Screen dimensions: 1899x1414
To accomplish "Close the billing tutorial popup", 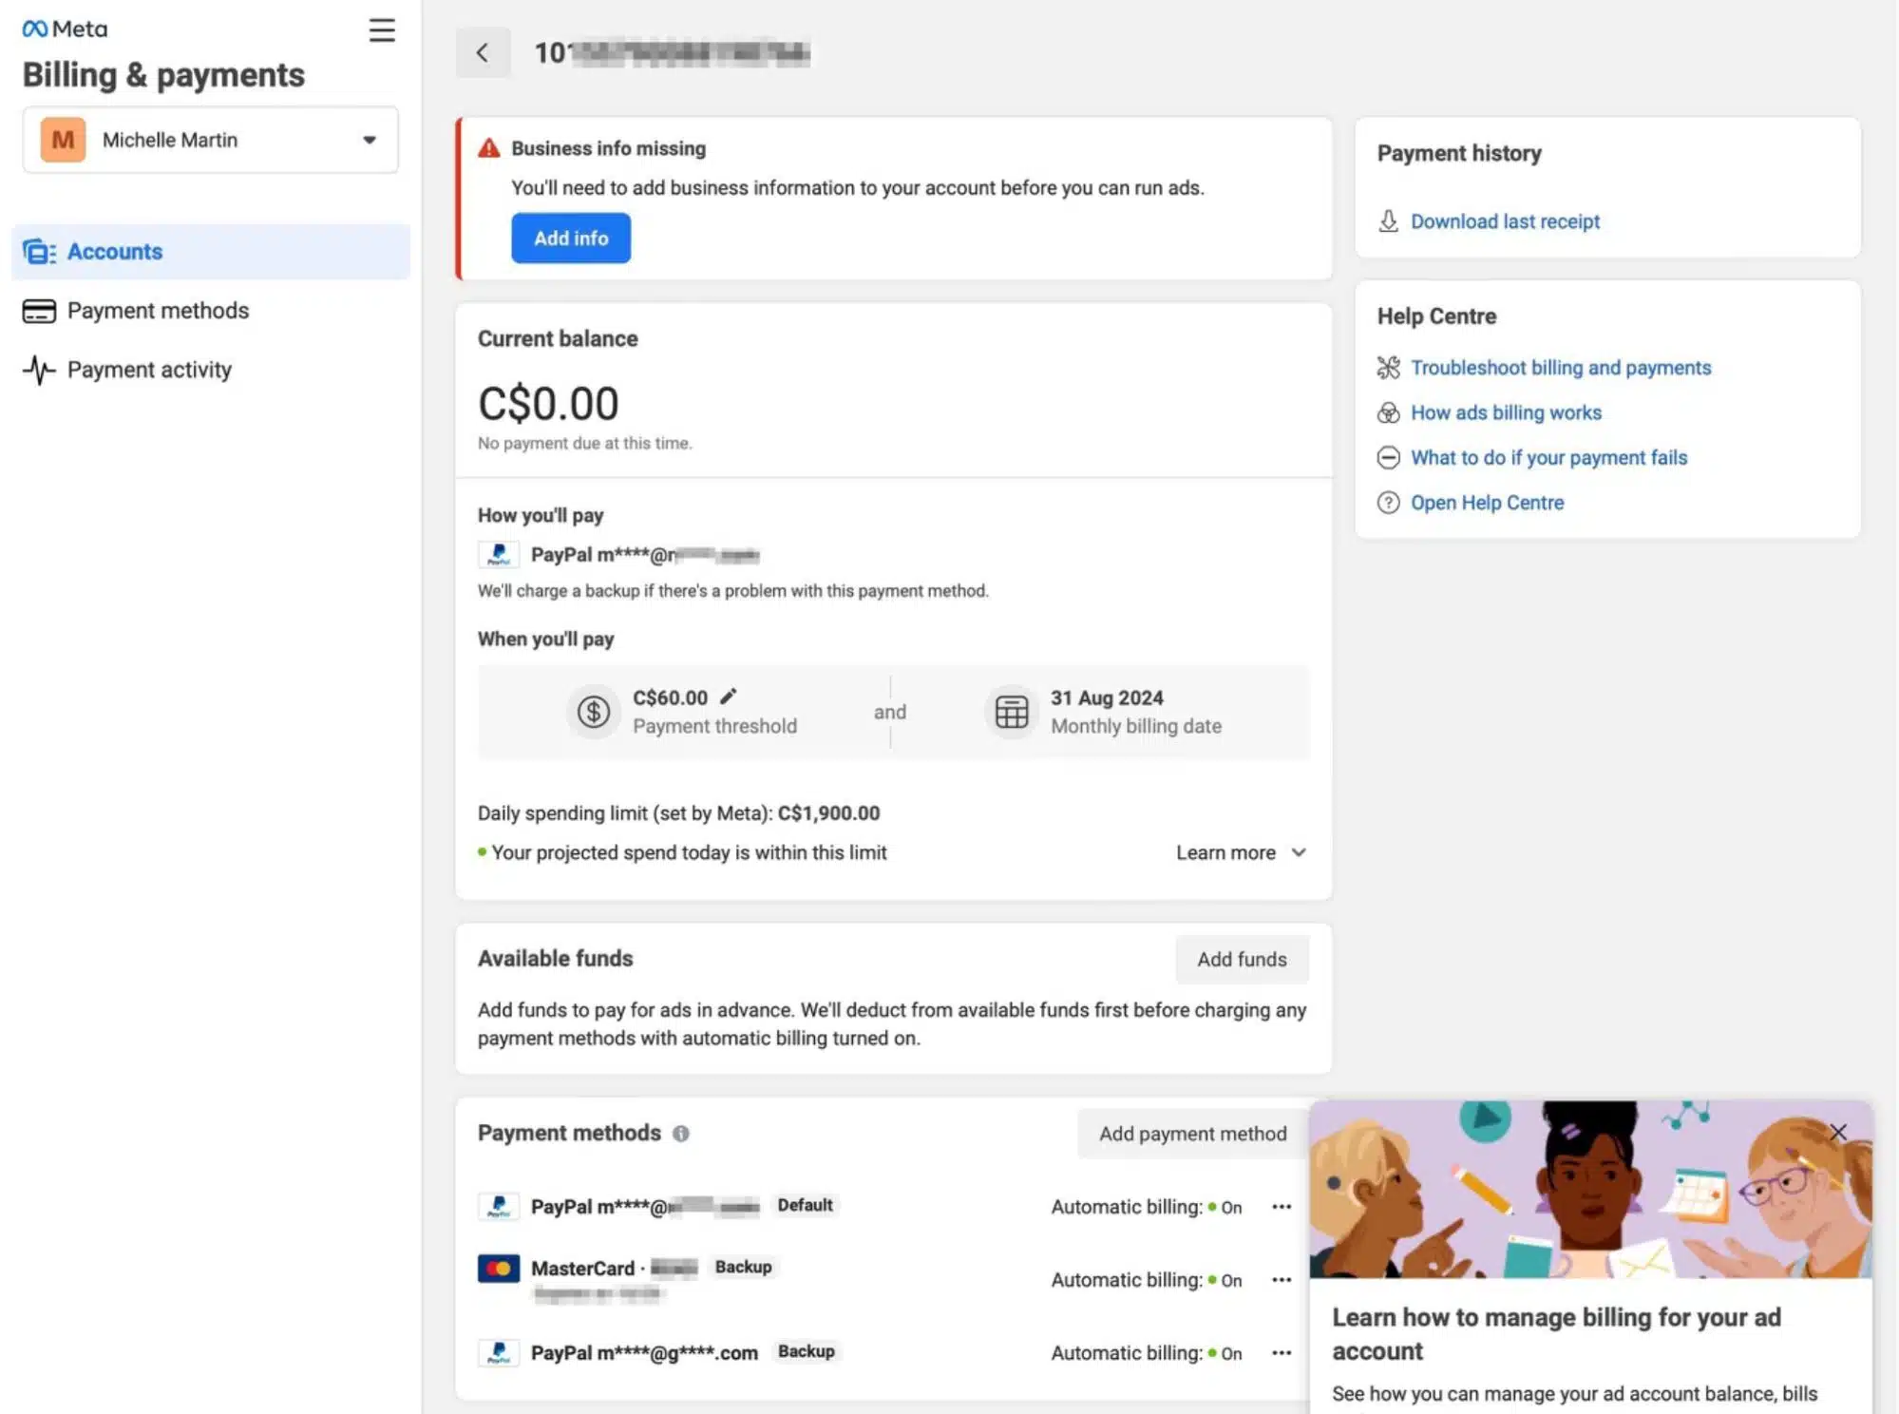I will pos(1837,1132).
